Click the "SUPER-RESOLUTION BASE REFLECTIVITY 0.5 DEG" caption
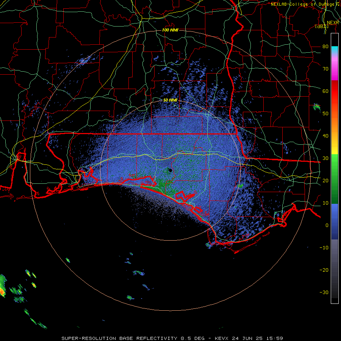This screenshot has width=341, height=341. pos(134,338)
